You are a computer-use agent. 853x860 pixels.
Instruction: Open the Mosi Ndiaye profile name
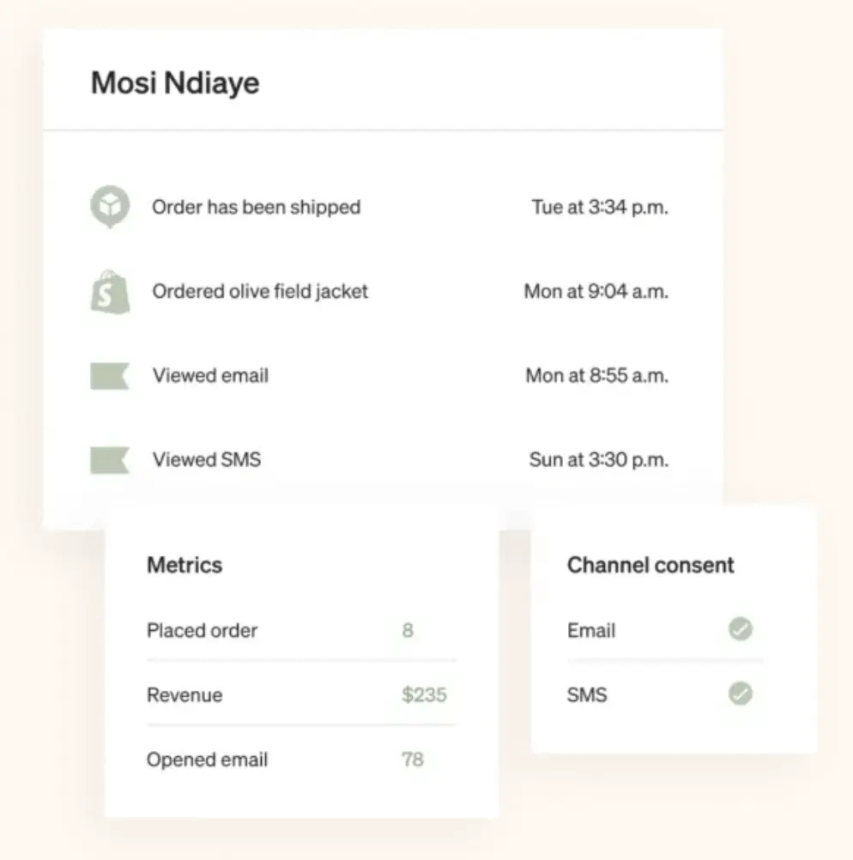coord(175,83)
